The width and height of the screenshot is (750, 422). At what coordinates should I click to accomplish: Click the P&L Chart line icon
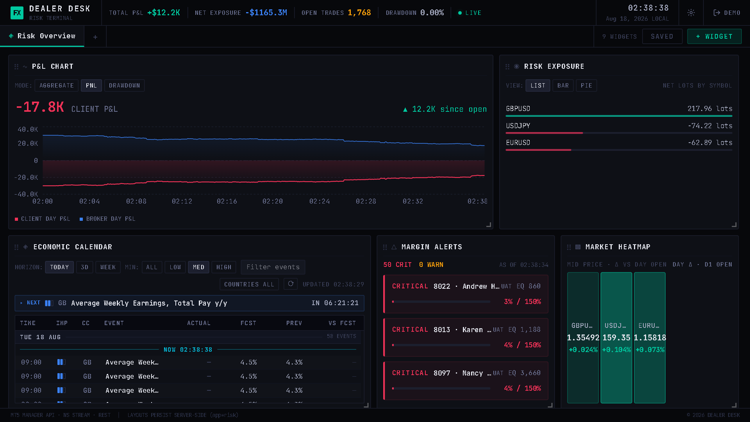(25, 66)
